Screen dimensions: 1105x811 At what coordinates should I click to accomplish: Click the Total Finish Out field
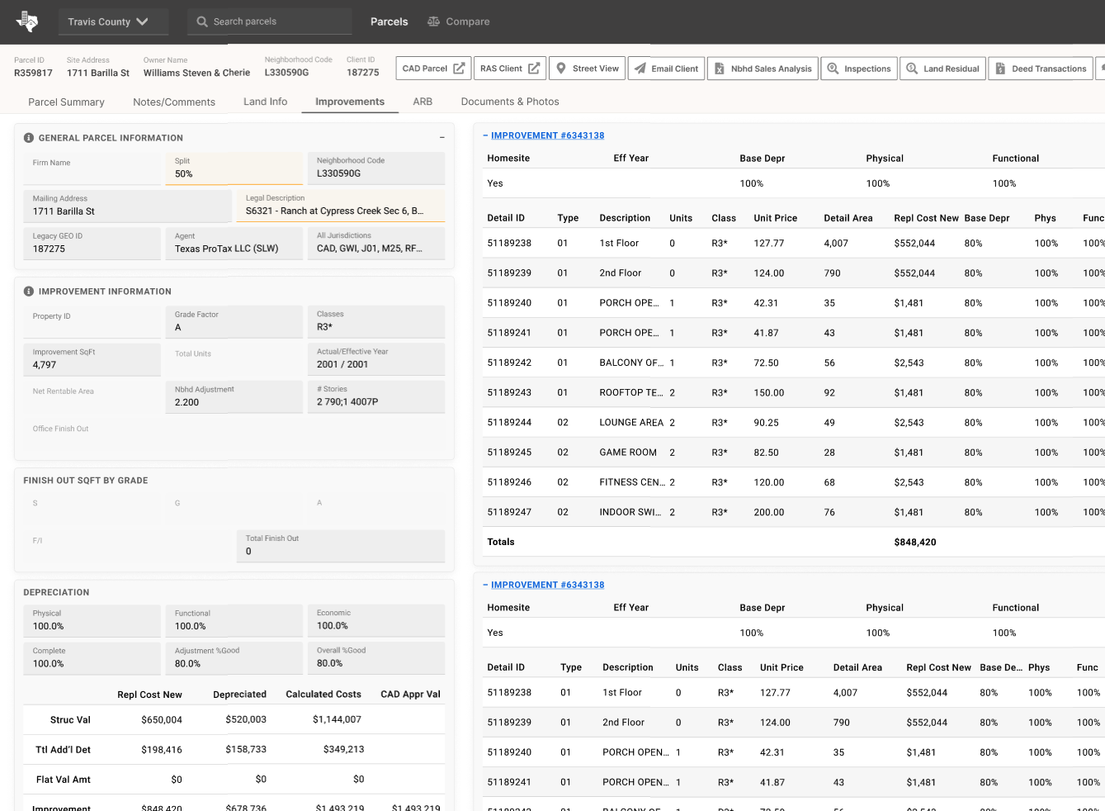pyautogui.click(x=341, y=546)
